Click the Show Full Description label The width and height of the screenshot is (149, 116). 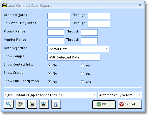coord(21,81)
